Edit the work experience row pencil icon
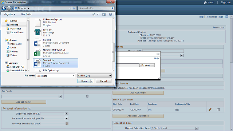 pos(210,110)
